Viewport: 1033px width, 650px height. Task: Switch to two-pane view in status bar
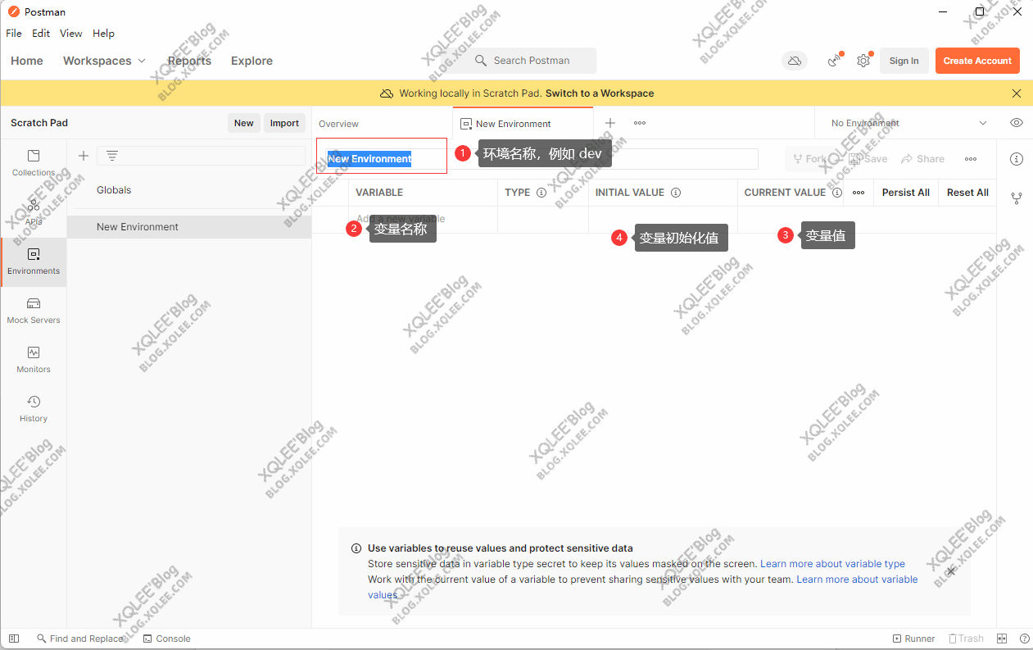[x=1002, y=639]
